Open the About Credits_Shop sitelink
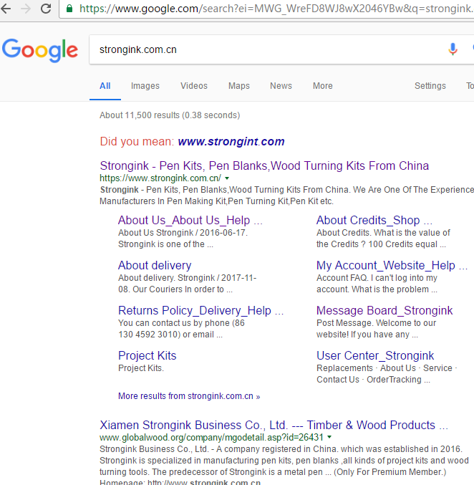474x485 pixels. pyautogui.click(x=374, y=220)
